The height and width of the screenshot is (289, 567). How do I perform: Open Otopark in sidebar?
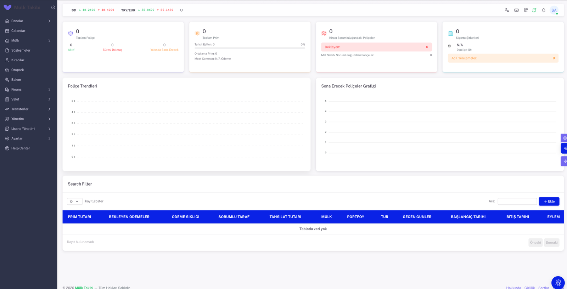(28, 70)
